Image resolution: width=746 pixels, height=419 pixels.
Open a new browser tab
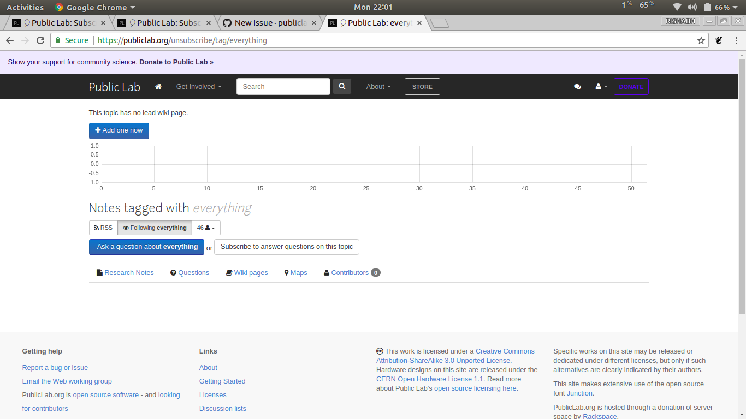439,23
